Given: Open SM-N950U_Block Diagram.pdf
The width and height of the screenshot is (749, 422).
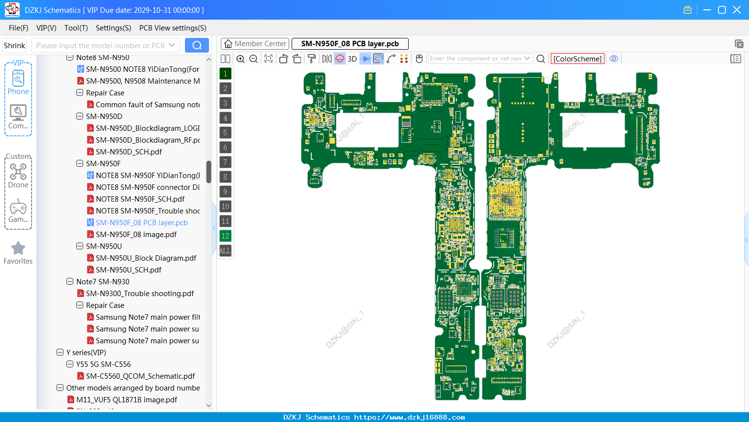Looking at the screenshot, I should click(x=146, y=258).
